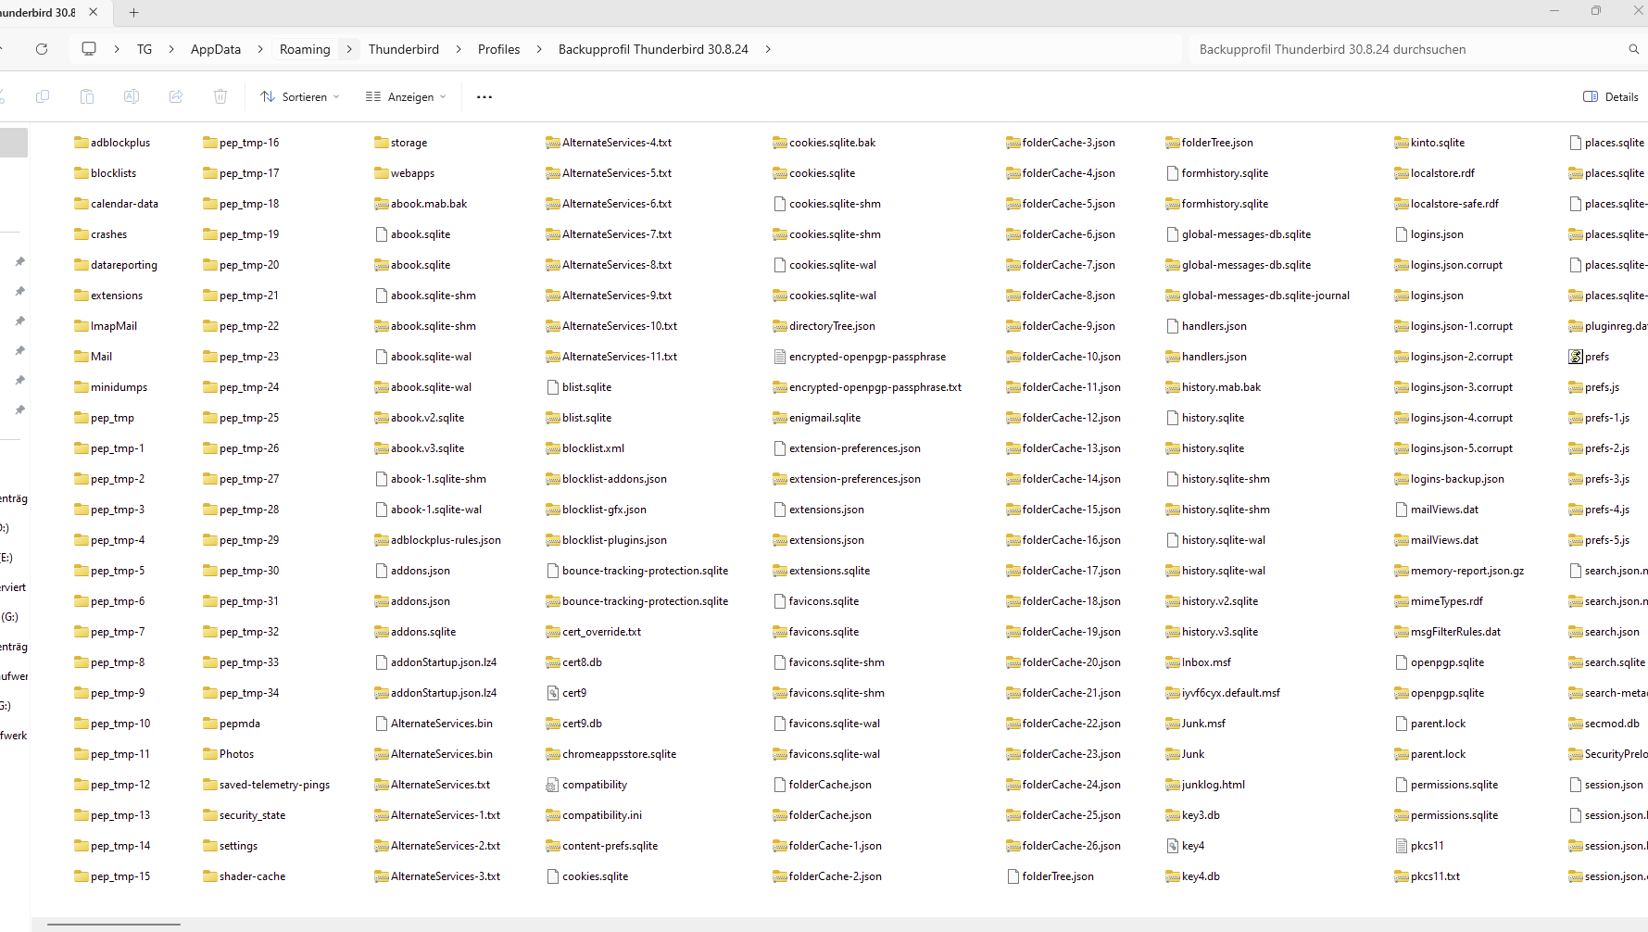Click the horizontal scrollbar at bottom
This screenshot has height=932, width=1648.
pyautogui.click(x=114, y=924)
